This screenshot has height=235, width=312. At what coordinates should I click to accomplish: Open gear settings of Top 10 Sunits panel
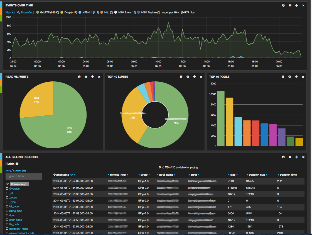[x=188, y=77]
